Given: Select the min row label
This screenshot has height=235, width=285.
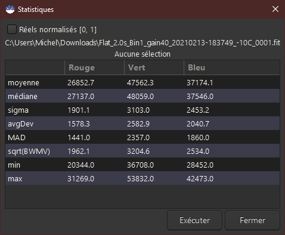Looking at the screenshot, I should [x=14, y=165].
